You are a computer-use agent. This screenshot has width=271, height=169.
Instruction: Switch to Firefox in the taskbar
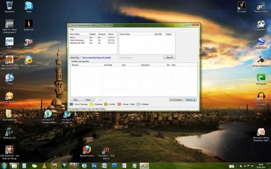coord(75,166)
